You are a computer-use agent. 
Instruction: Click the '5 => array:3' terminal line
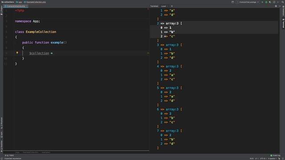coord(169,88)
